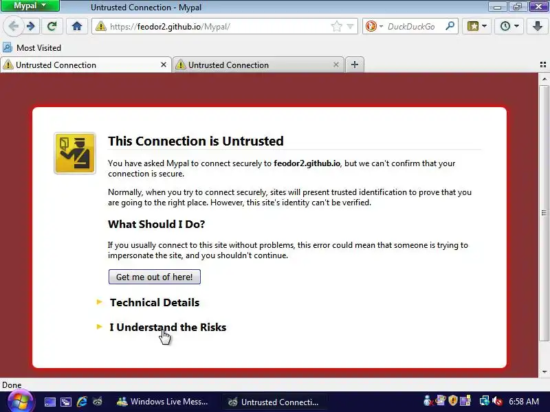The image size is (550, 412).
Task: Click the 6:58 AM clock
Action: coord(524,402)
